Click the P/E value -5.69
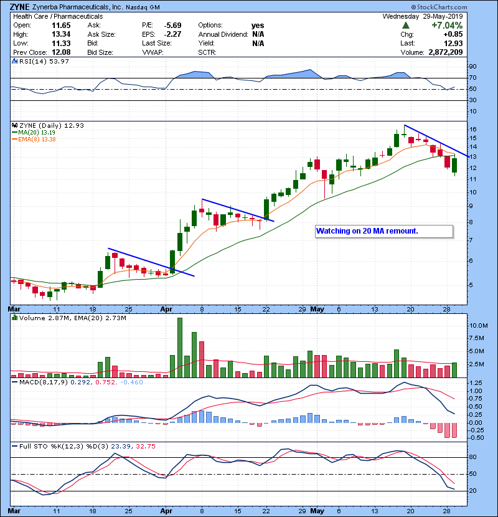The width and height of the screenshot is (498, 517). (x=172, y=26)
